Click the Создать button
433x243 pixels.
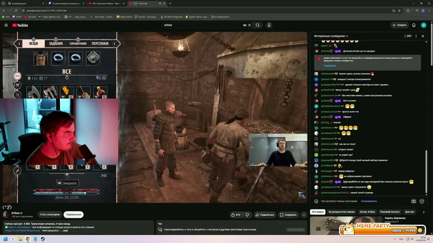click(399, 25)
